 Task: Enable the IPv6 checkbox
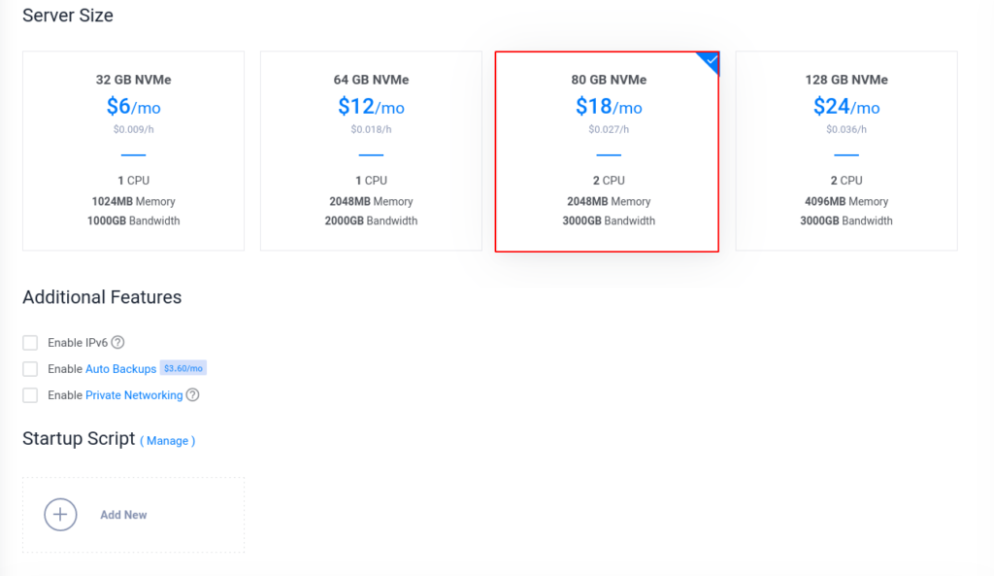[x=30, y=343]
